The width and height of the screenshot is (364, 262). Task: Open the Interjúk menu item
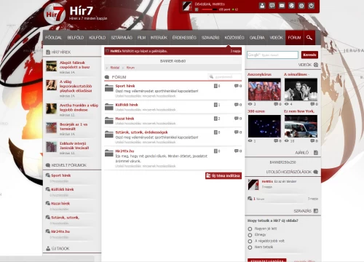(x=159, y=38)
